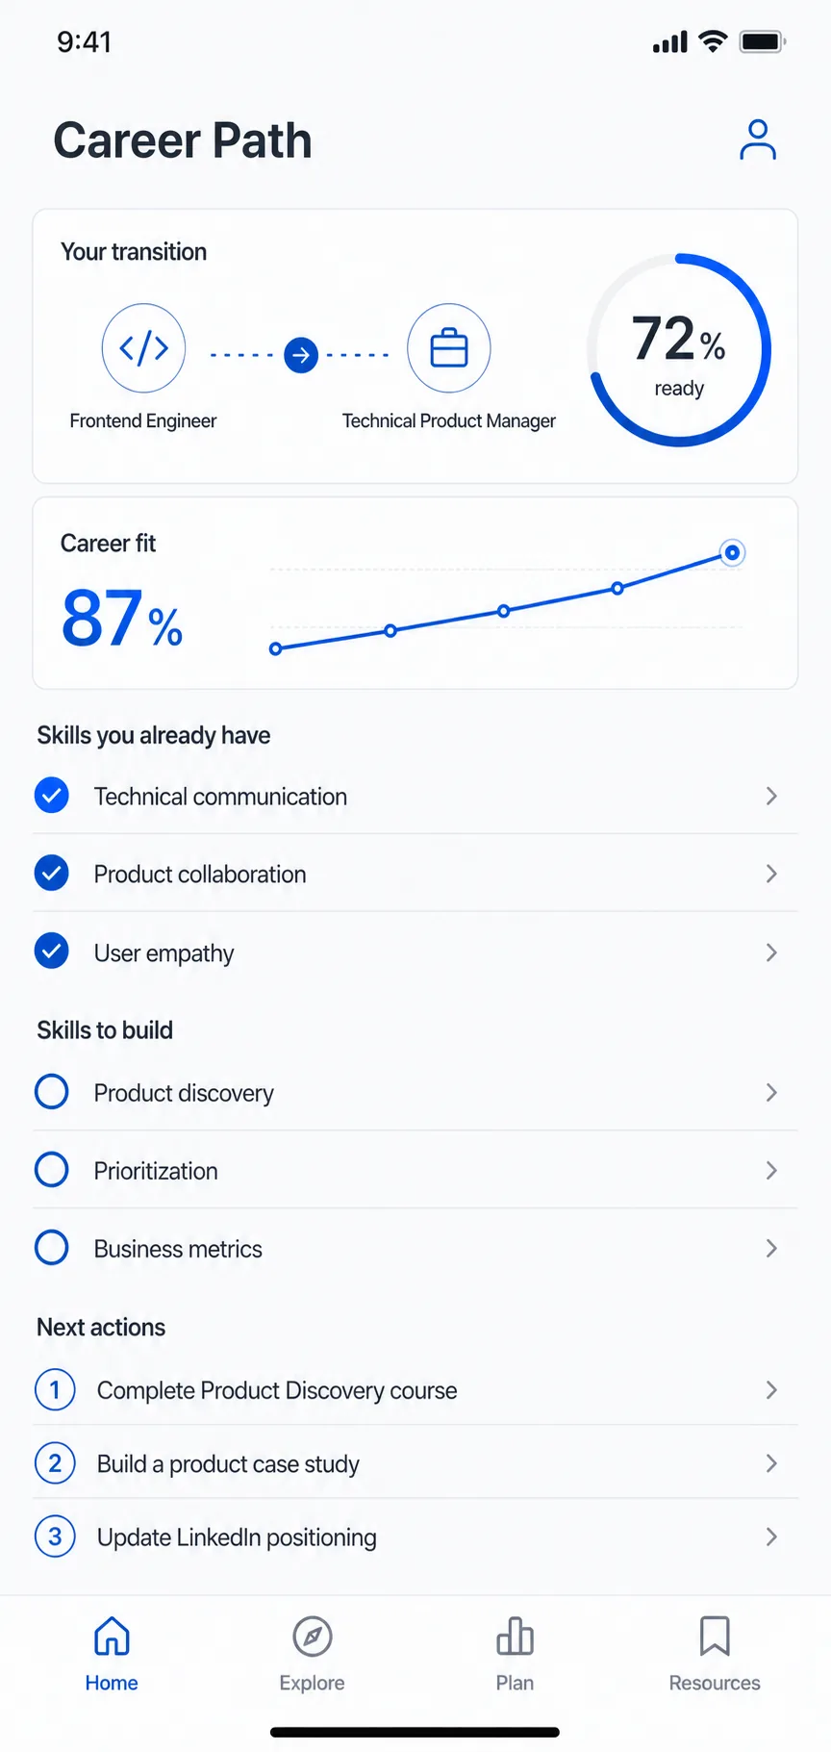Expand the Prioritization row chevron
This screenshot has height=1752, width=831.
(771, 1170)
